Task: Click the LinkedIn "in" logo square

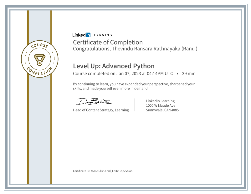Action: coord(88,35)
